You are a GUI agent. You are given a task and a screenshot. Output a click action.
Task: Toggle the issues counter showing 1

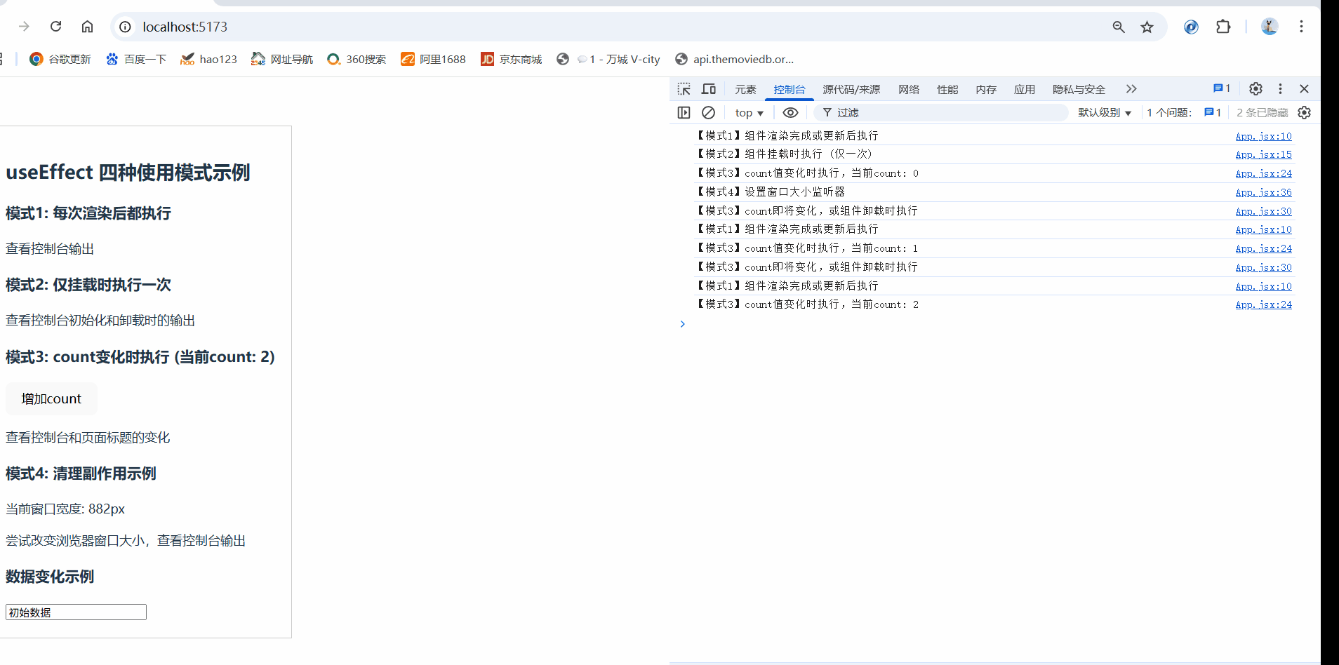1222,88
